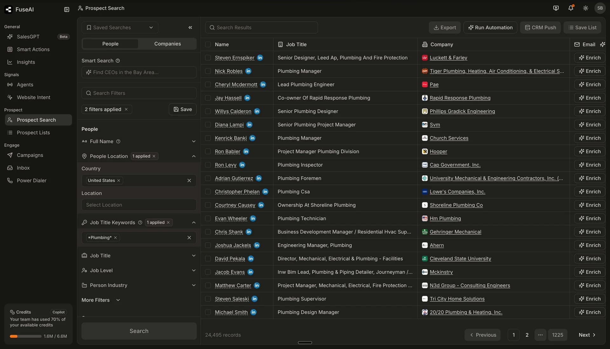The image size is (610, 349).
Task: Open the notifications bell
Action: (x=571, y=8)
